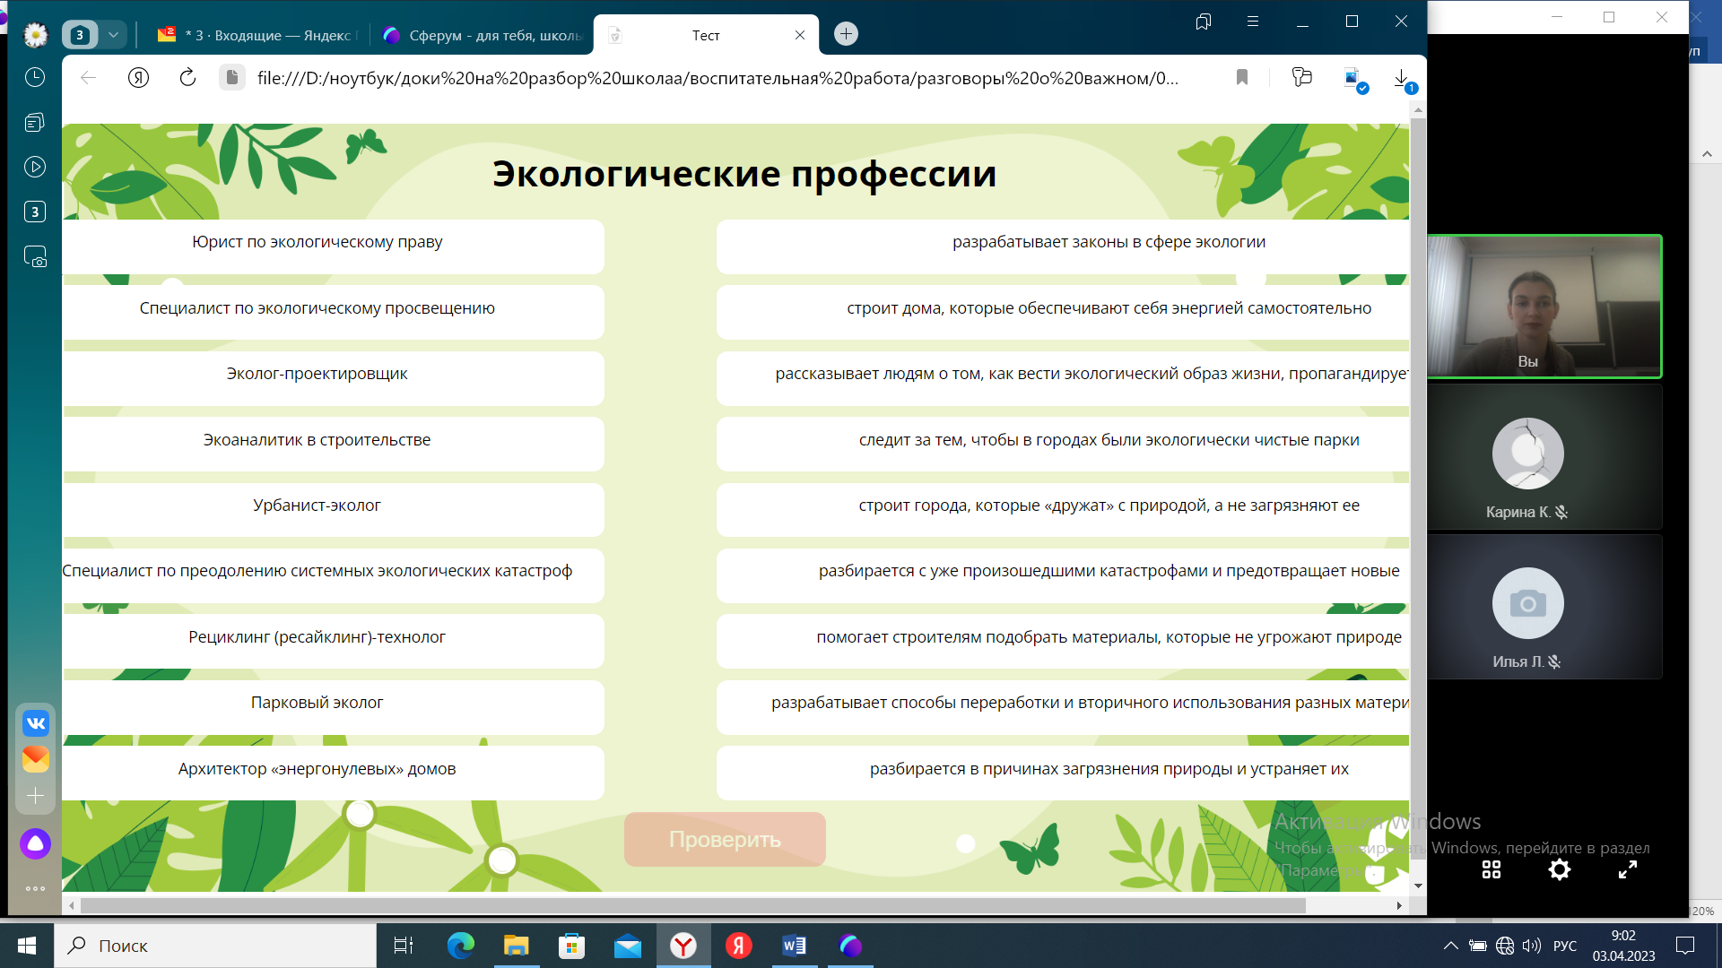Toggle fullscreen icon in call window

coord(1628,869)
